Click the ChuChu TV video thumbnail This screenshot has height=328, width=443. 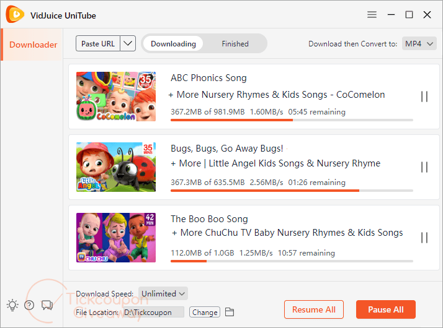tap(116, 238)
